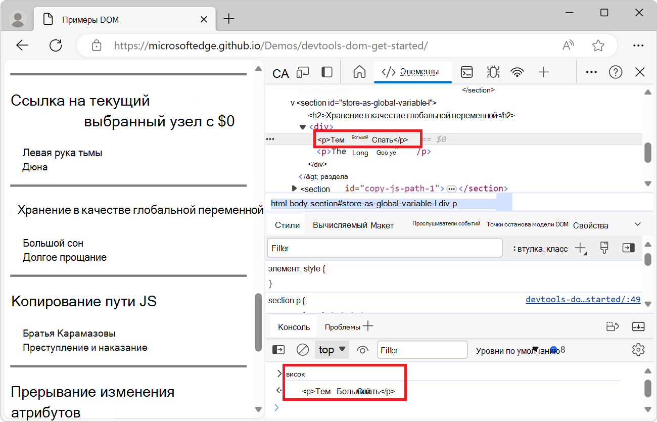Open the network conditions wifi icon
657x422 pixels.
(x=517, y=72)
